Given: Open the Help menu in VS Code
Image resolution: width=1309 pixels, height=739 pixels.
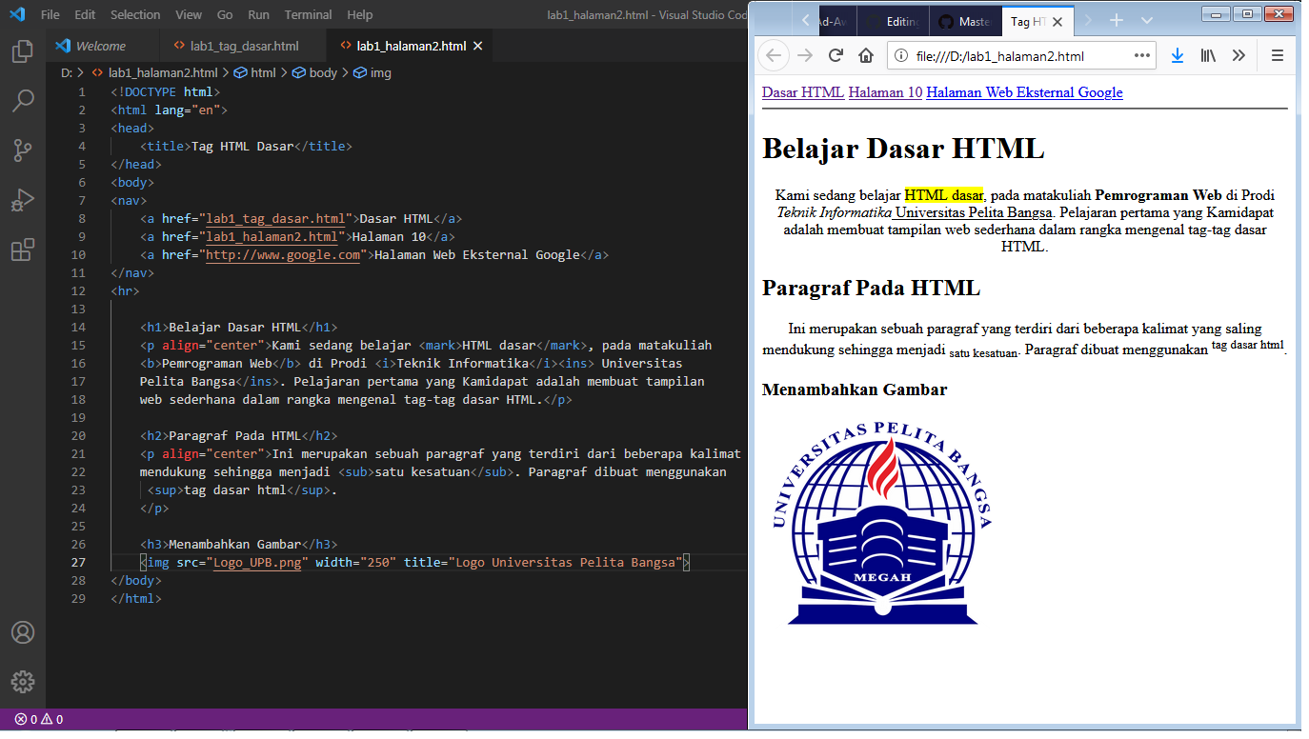Looking at the screenshot, I should click(x=360, y=14).
